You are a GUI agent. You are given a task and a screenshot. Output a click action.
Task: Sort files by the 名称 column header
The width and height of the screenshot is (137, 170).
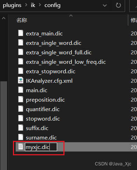[22, 20]
